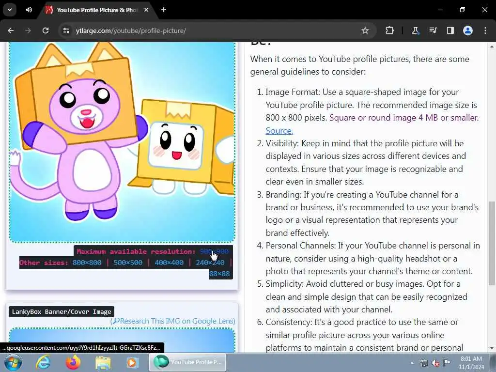Click the scrollbar down arrow
This screenshot has width=496, height=372.
click(x=492, y=348)
